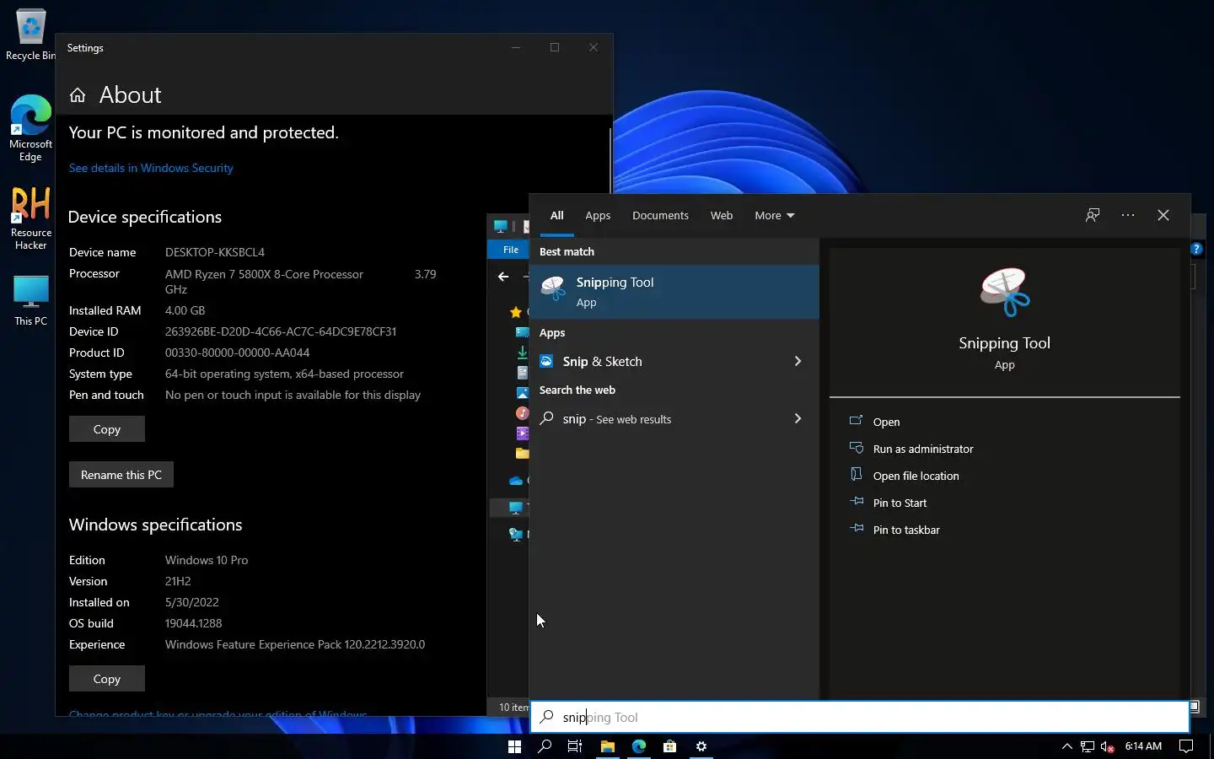The width and height of the screenshot is (1214, 759).
Task: Switch to the Documents search tab
Action: pyautogui.click(x=660, y=216)
